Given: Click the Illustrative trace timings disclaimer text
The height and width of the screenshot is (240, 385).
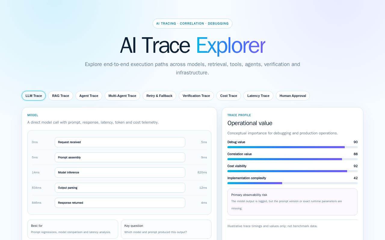Looking at the screenshot, I should point(272,226).
